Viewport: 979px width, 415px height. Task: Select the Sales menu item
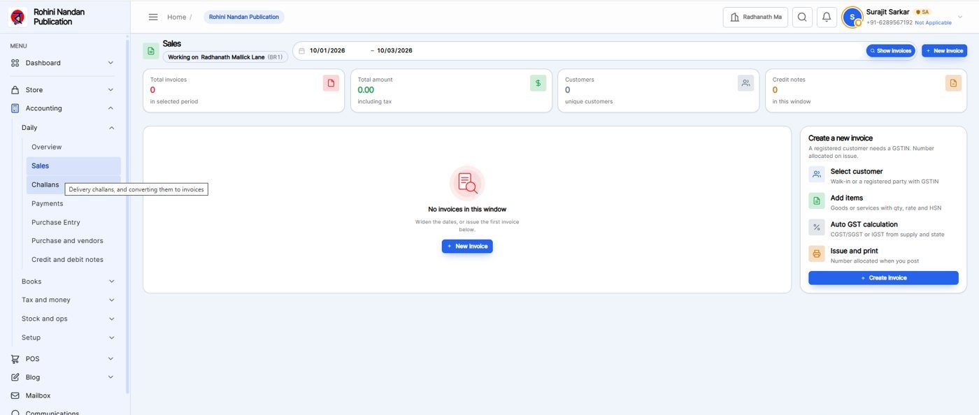tap(73, 166)
